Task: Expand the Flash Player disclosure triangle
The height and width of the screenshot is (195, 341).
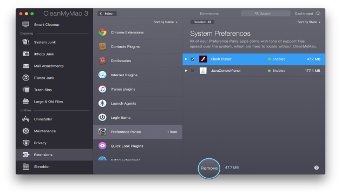Action: [x=186, y=59]
